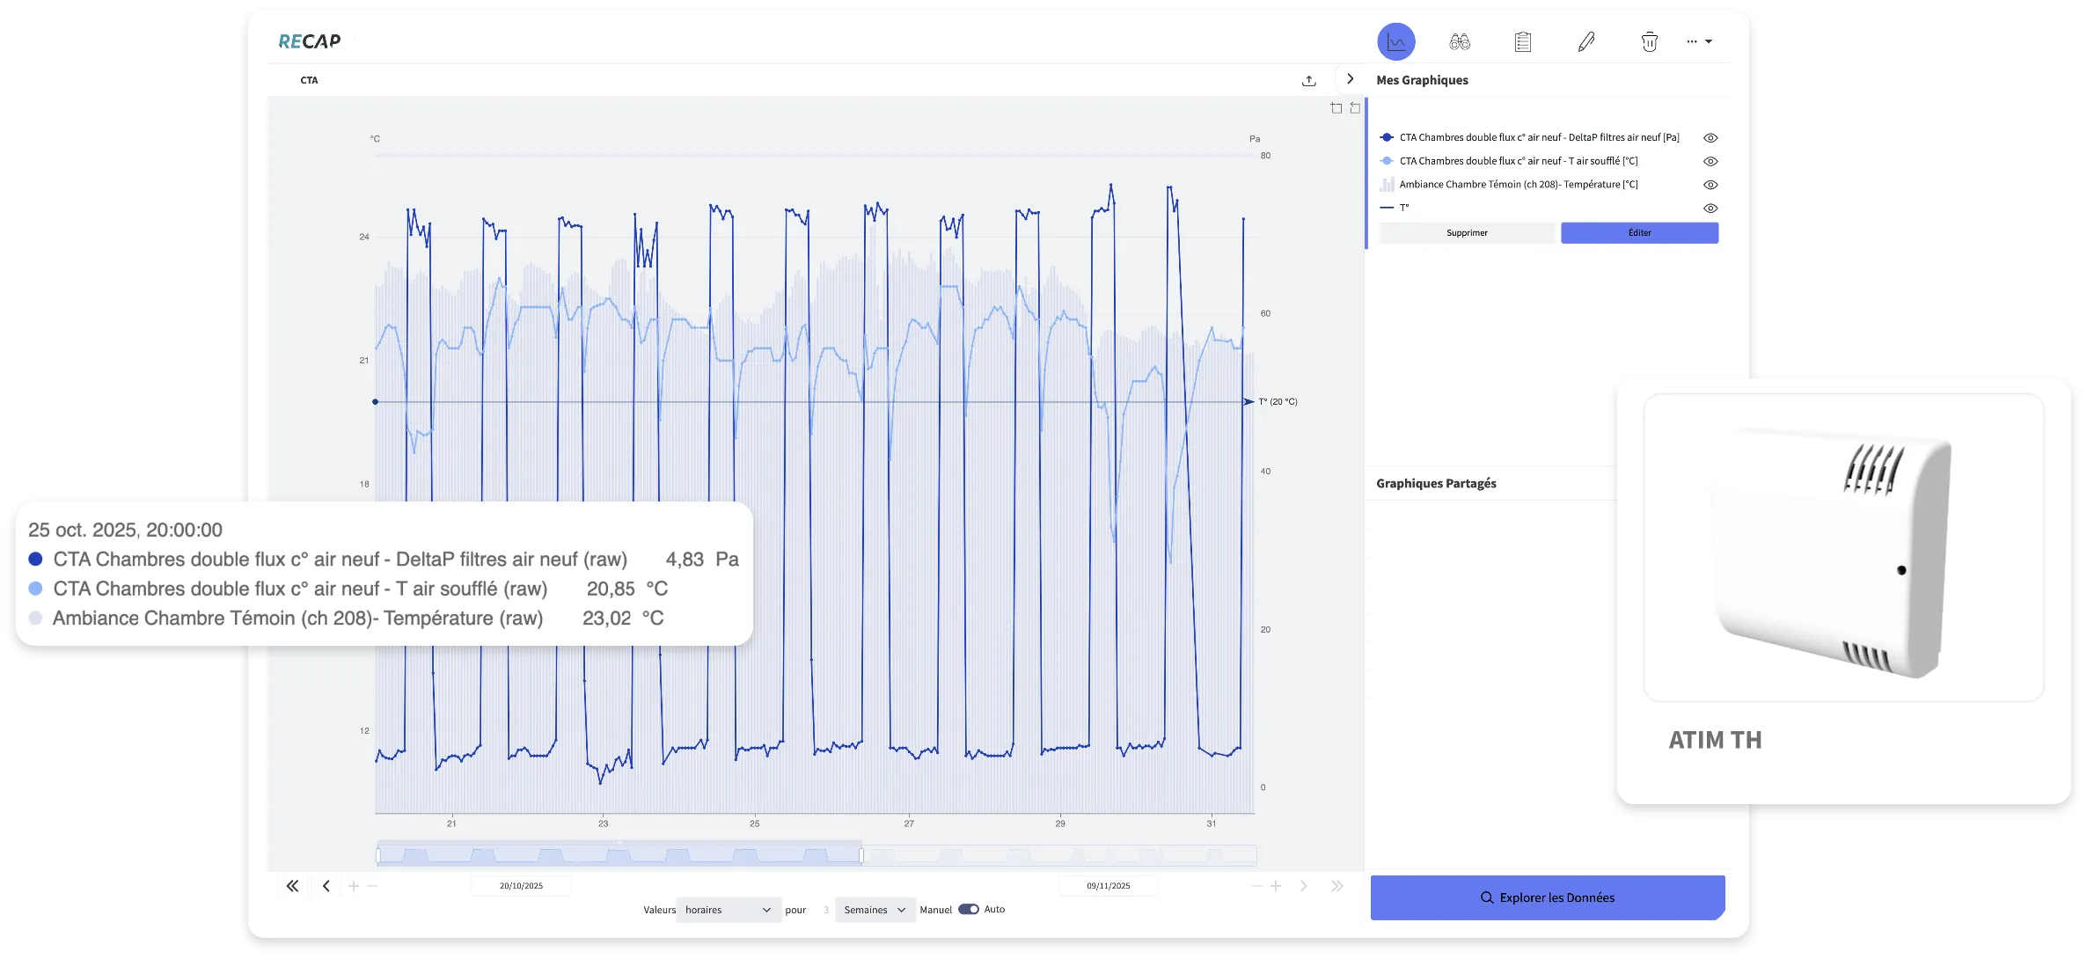The height and width of the screenshot is (959, 2087).
Task: Click the start date field 20/10/2025
Action: 521,886
